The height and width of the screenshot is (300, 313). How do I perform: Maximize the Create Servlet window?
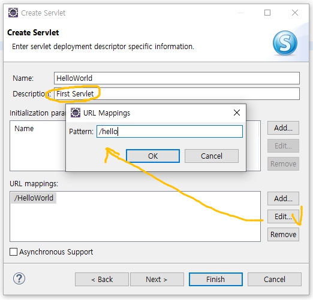[267, 13]
